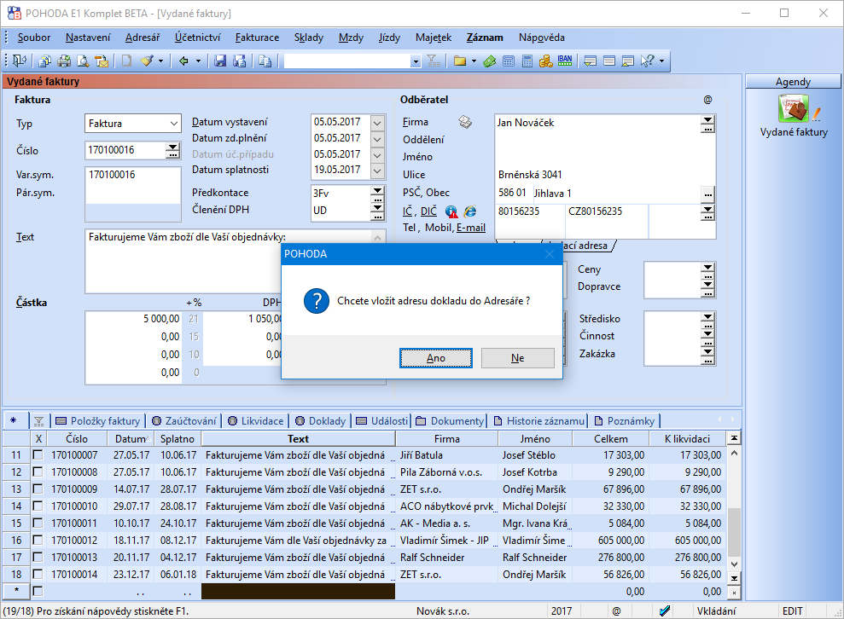Open the Záznam menu
Image resolution: width=844 pixels, height=619 pixels.
point(485,38)
